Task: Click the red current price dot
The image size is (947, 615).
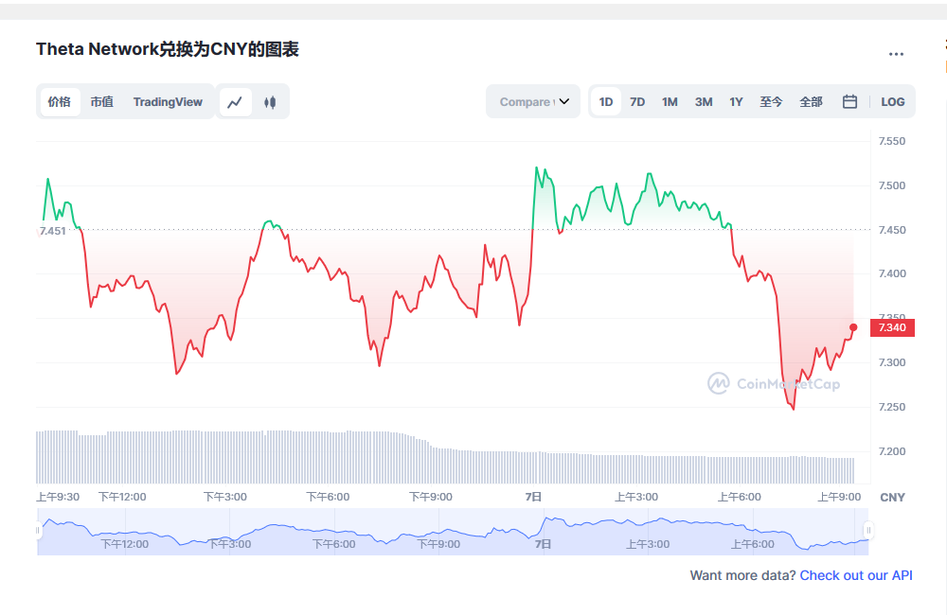Action: (x=853, y=327)
